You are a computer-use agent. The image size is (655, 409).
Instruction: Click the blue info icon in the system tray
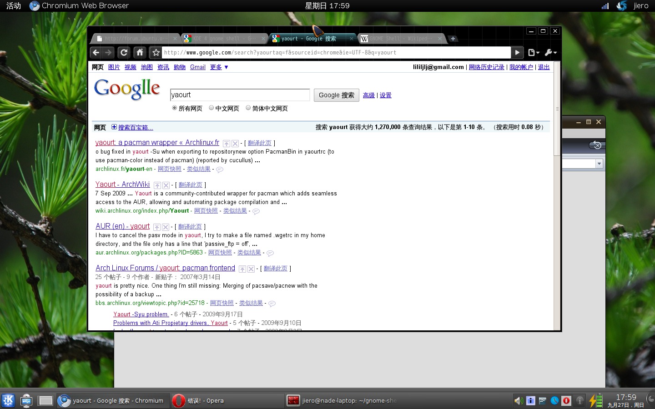[531, 400]
